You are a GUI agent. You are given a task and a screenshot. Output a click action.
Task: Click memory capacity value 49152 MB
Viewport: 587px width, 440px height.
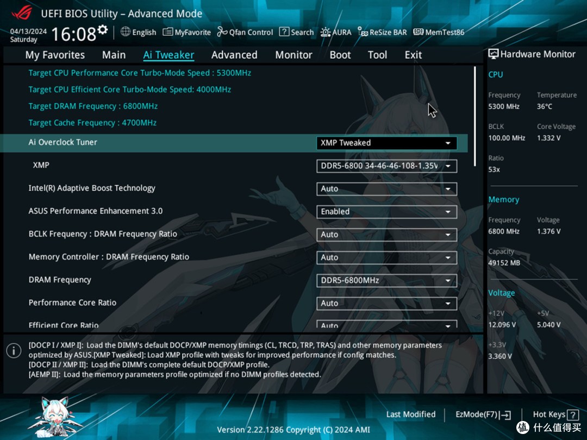504,263
